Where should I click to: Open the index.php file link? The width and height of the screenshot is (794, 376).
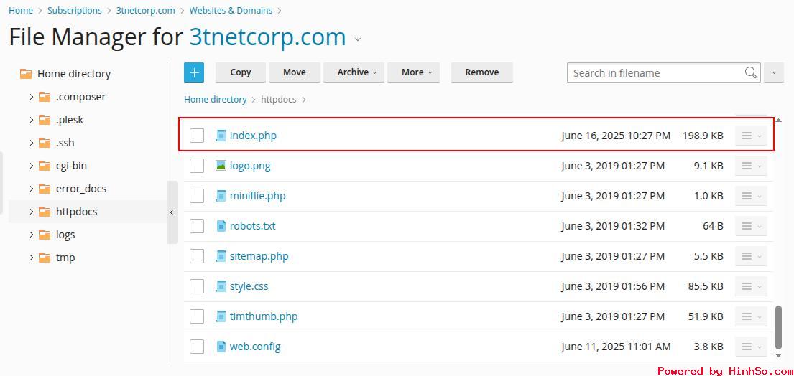[x=253, y=136]
